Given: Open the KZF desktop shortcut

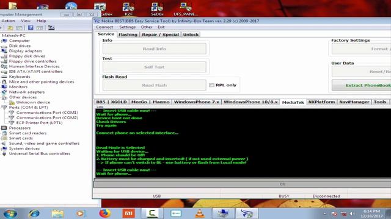Looking at the screenshot, I should click(x=129, y=9).
